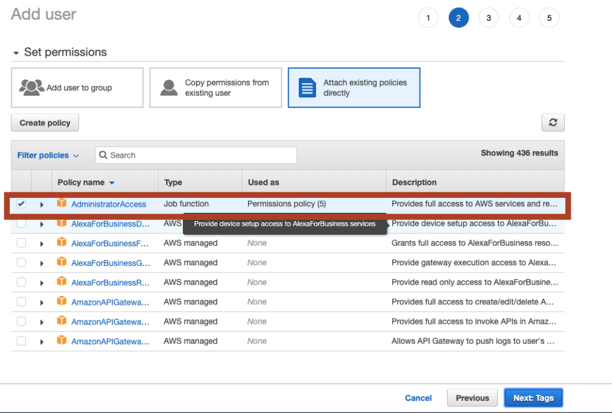
Task: Check the AlexaForBusinessD... policy checkbox
Action: (x=21, y=224)
